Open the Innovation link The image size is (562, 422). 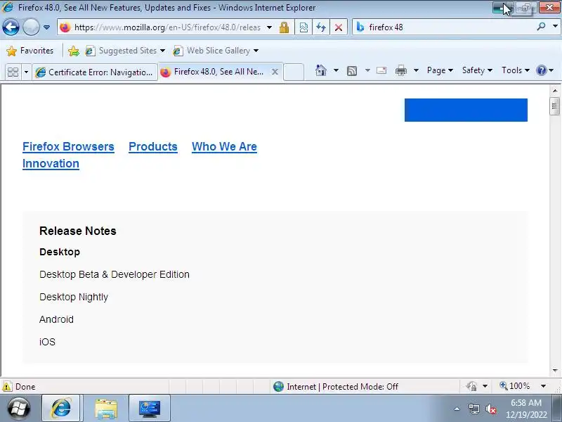[x=51, y=164]
